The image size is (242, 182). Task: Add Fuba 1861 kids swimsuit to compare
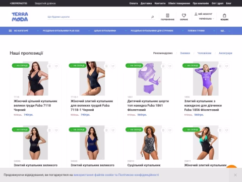tap(163, 66)
